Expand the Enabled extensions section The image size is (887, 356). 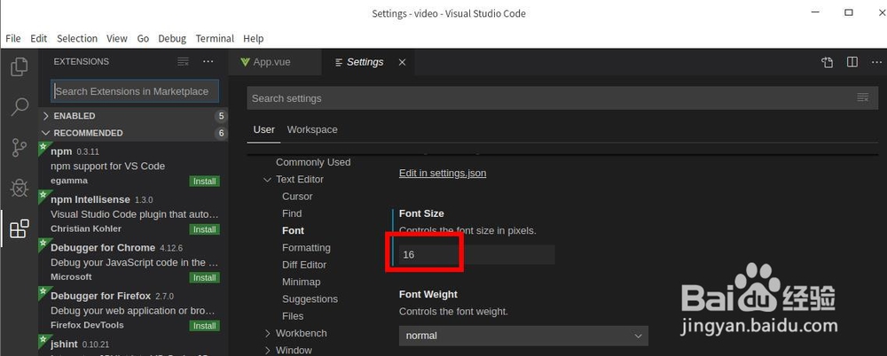click(x=46, y=116)
